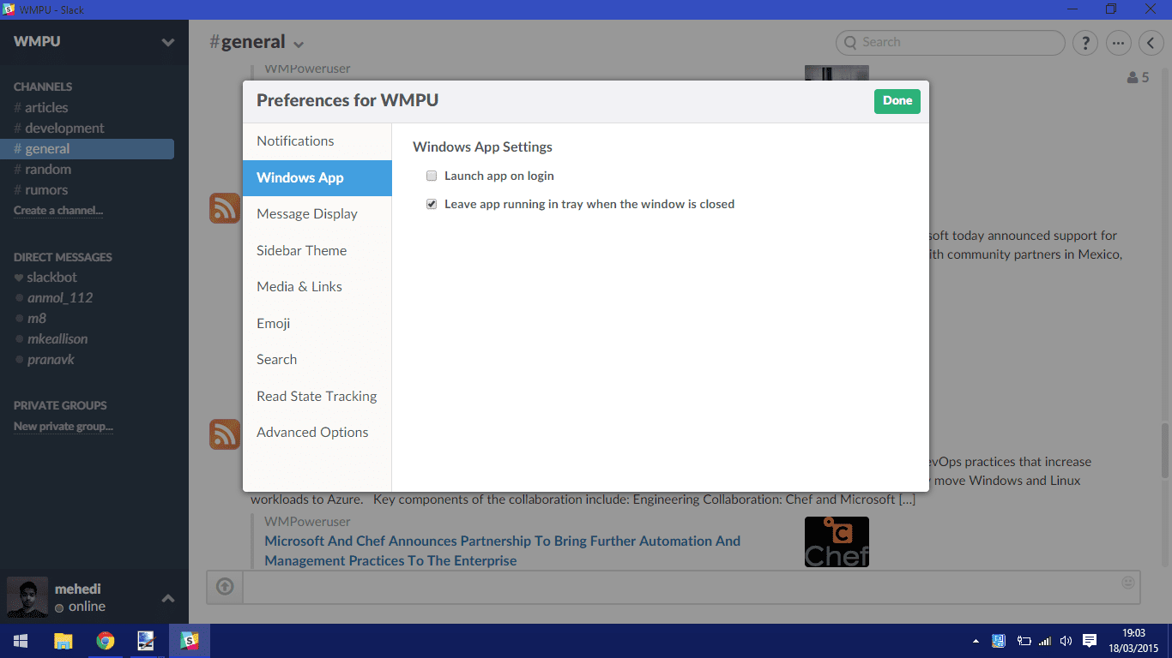Open the Message Display preferences tab
The image size is (1172, 658).
[317, 214]
